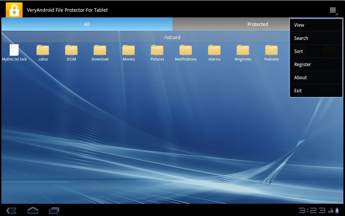Switch to the Protected tab
Image resolution: width=345 pixels, height=216 pixels.
click(258, 24)
